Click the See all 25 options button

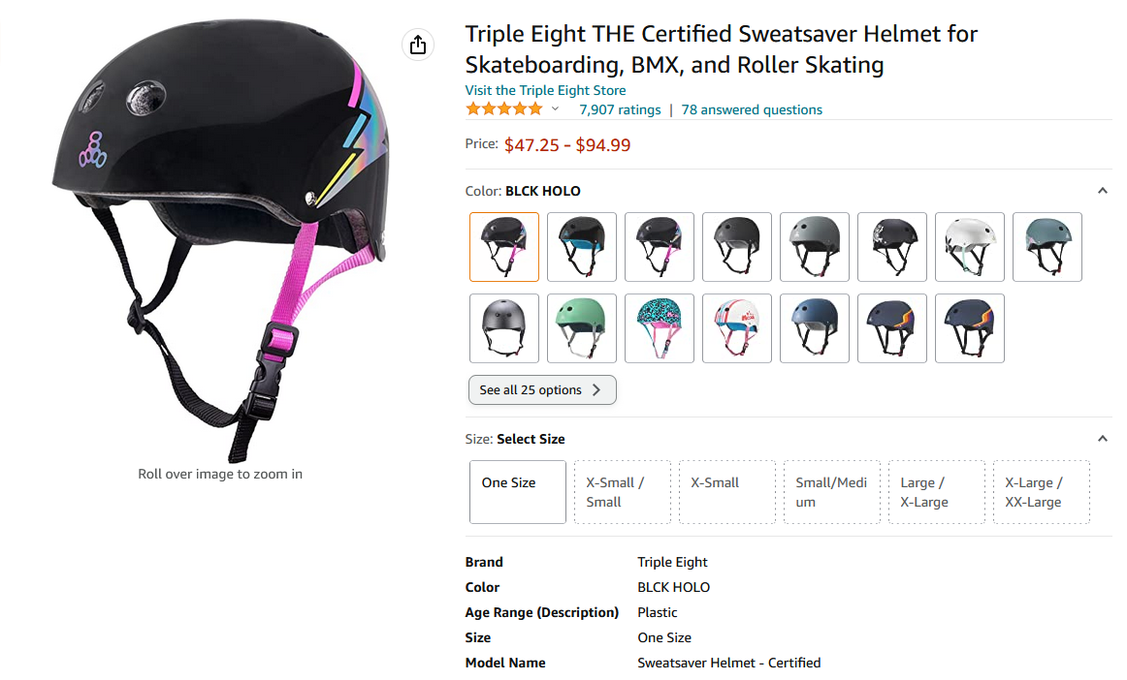click(x=541, y=389)
